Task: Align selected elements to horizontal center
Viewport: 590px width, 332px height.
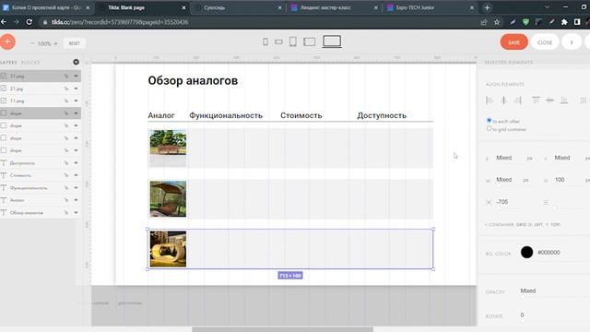Action: click(504, 101)
